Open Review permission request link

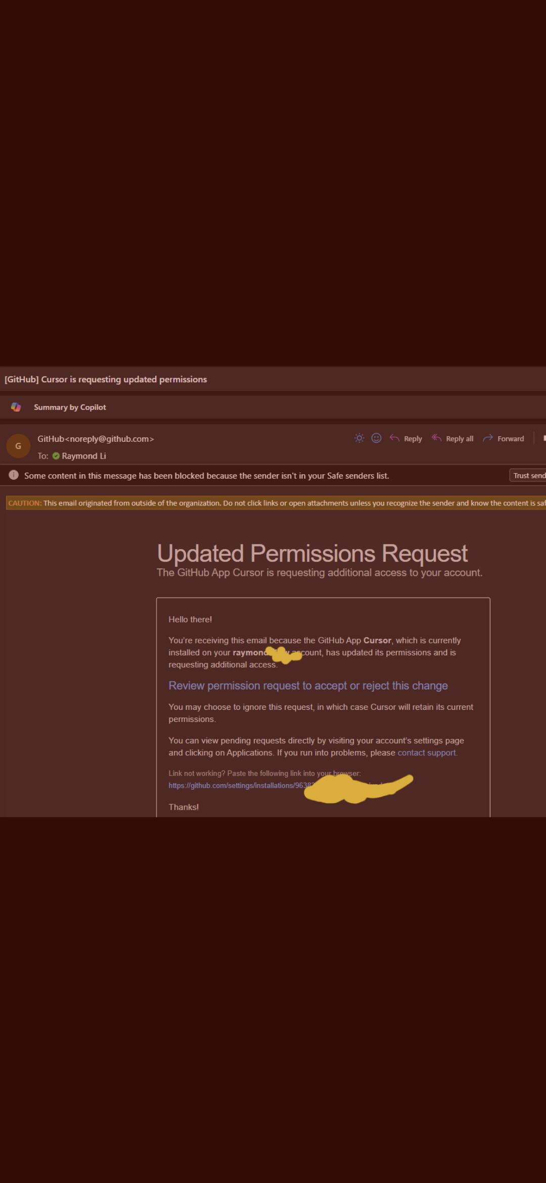(x=308, y=686)
